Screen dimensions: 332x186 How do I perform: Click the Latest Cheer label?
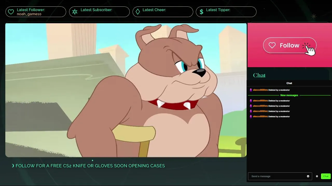pyautogui.click(x=154, y=10)
